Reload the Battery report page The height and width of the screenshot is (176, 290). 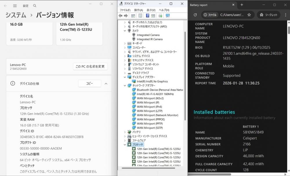(195, 15)
